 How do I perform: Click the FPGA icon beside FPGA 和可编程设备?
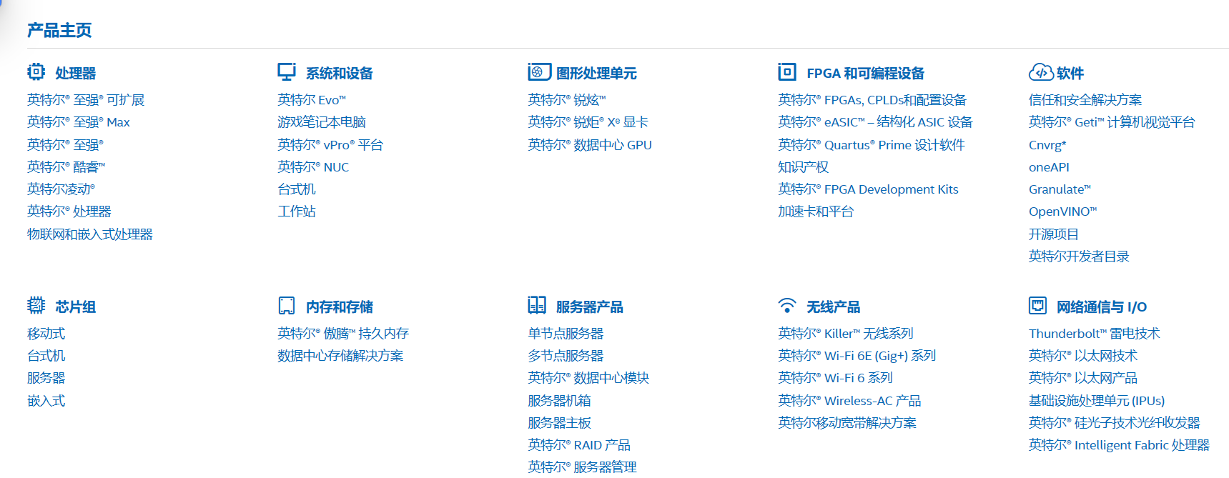point(787,71)
